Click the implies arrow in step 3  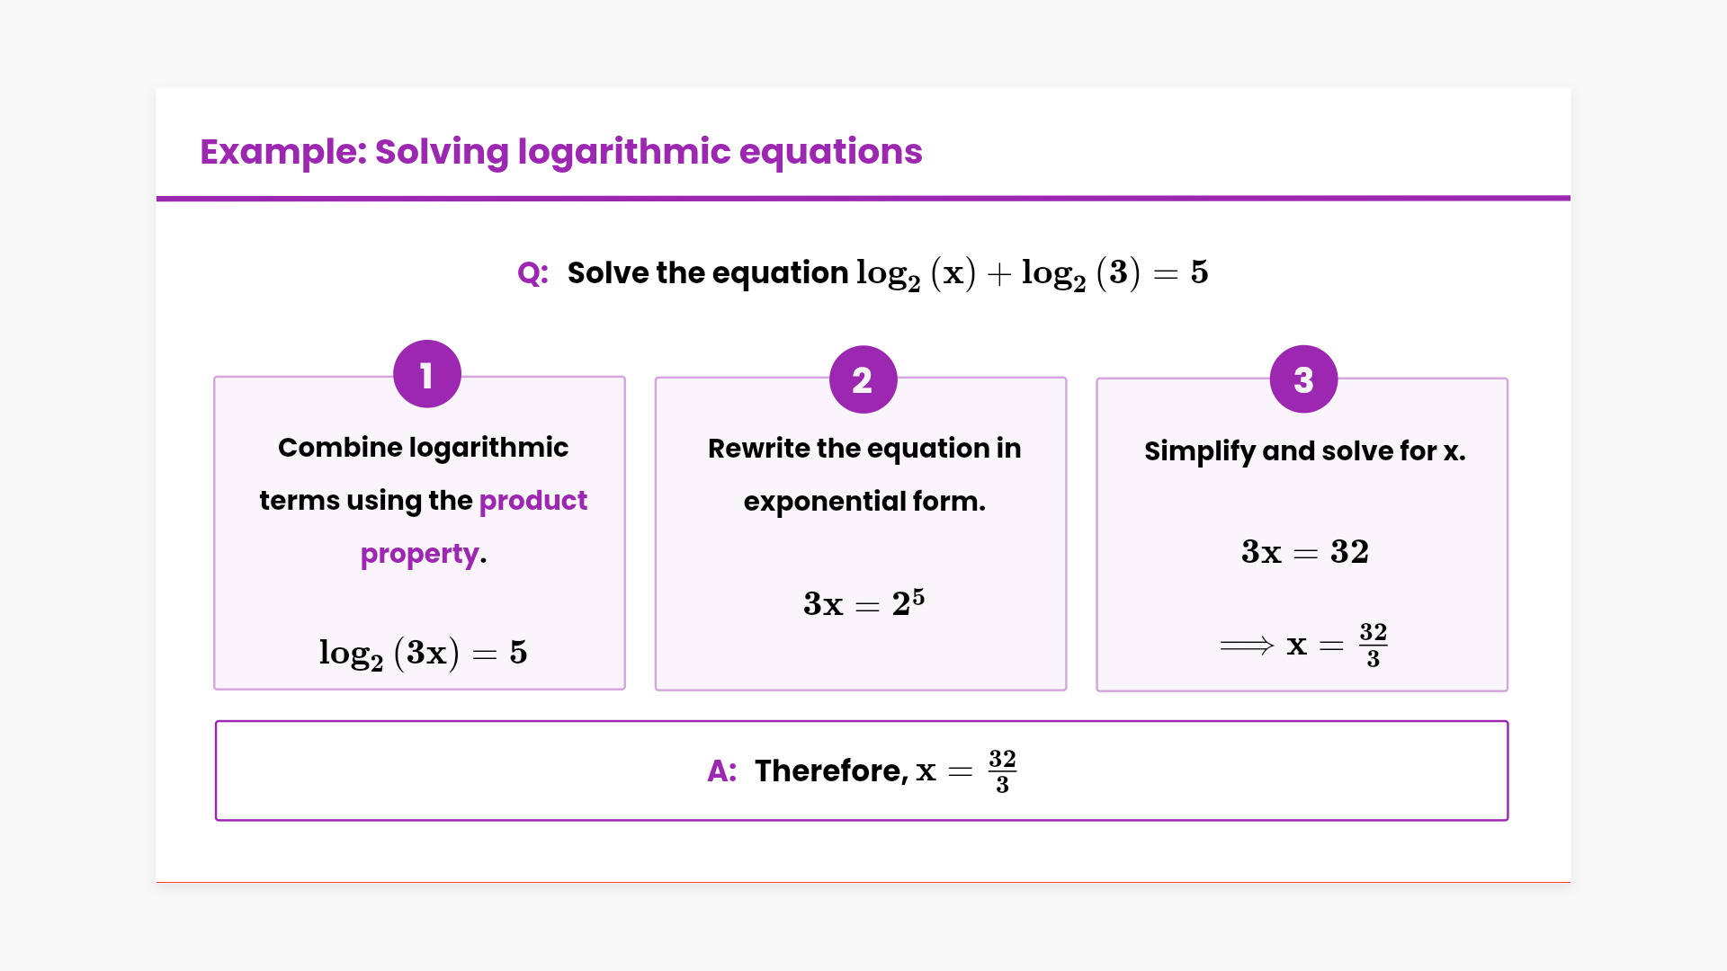[x=1247, y=646]
